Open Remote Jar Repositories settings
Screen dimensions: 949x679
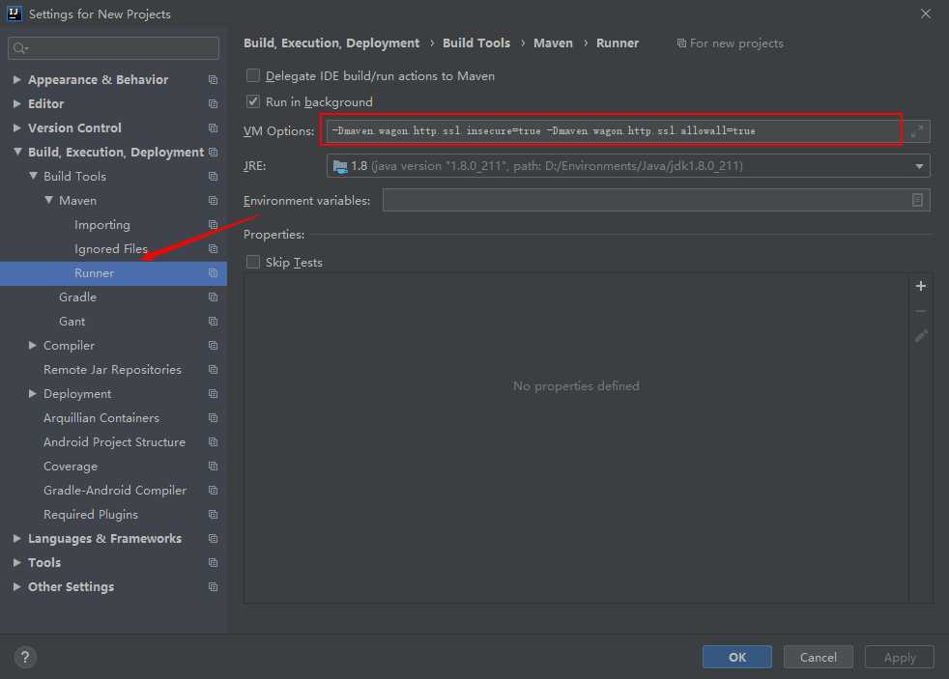point(112,369)
